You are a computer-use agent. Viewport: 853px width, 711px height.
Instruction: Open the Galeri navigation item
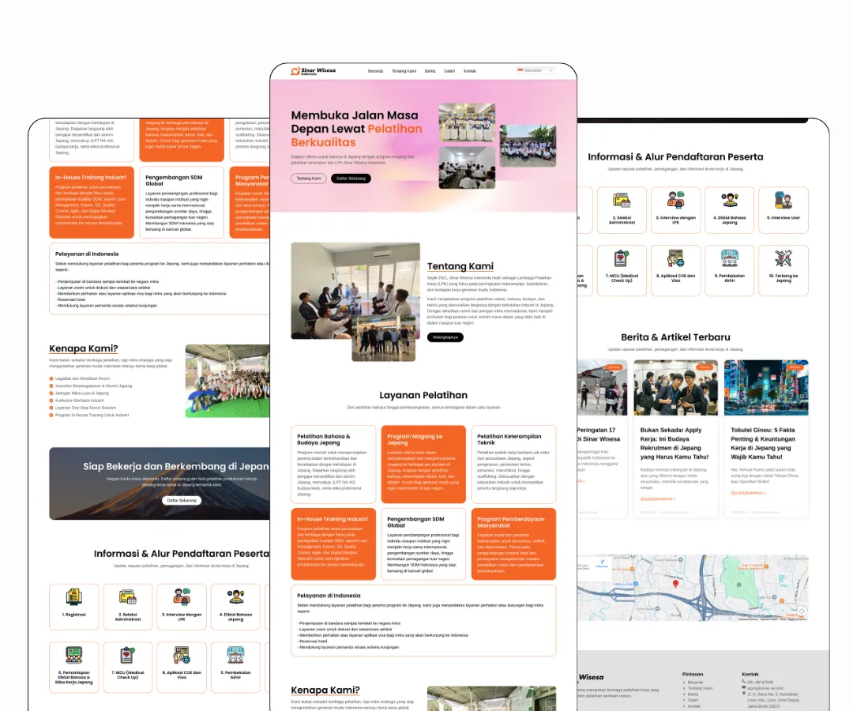[x=449, y=71]
